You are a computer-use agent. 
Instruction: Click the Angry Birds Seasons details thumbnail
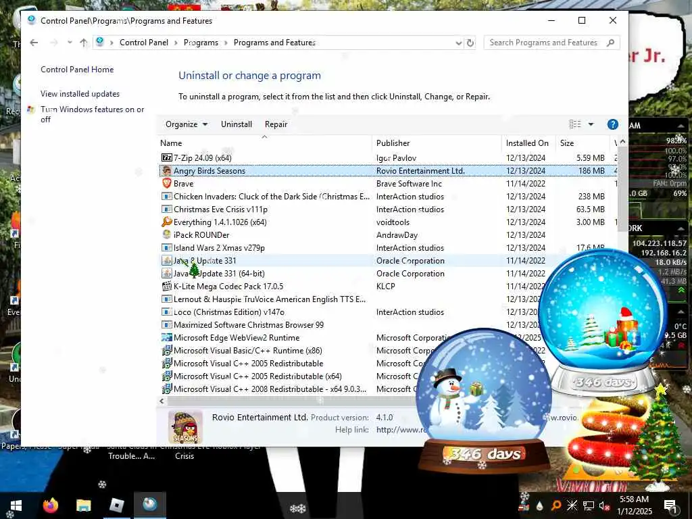click(x=185, y=427)
